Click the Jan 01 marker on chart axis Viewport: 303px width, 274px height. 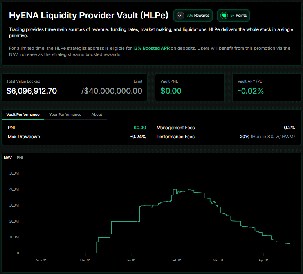(131, 260)
